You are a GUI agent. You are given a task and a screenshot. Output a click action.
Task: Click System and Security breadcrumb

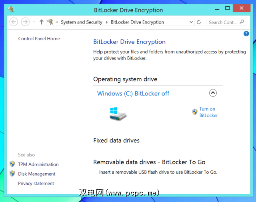(x=82, y=22)
